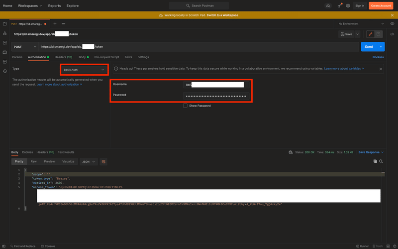
Task: Open the Runner
Action: click(363, 246)
